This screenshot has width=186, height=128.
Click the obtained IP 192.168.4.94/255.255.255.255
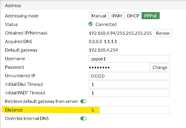pyautogui.click(x=120, y=33)
